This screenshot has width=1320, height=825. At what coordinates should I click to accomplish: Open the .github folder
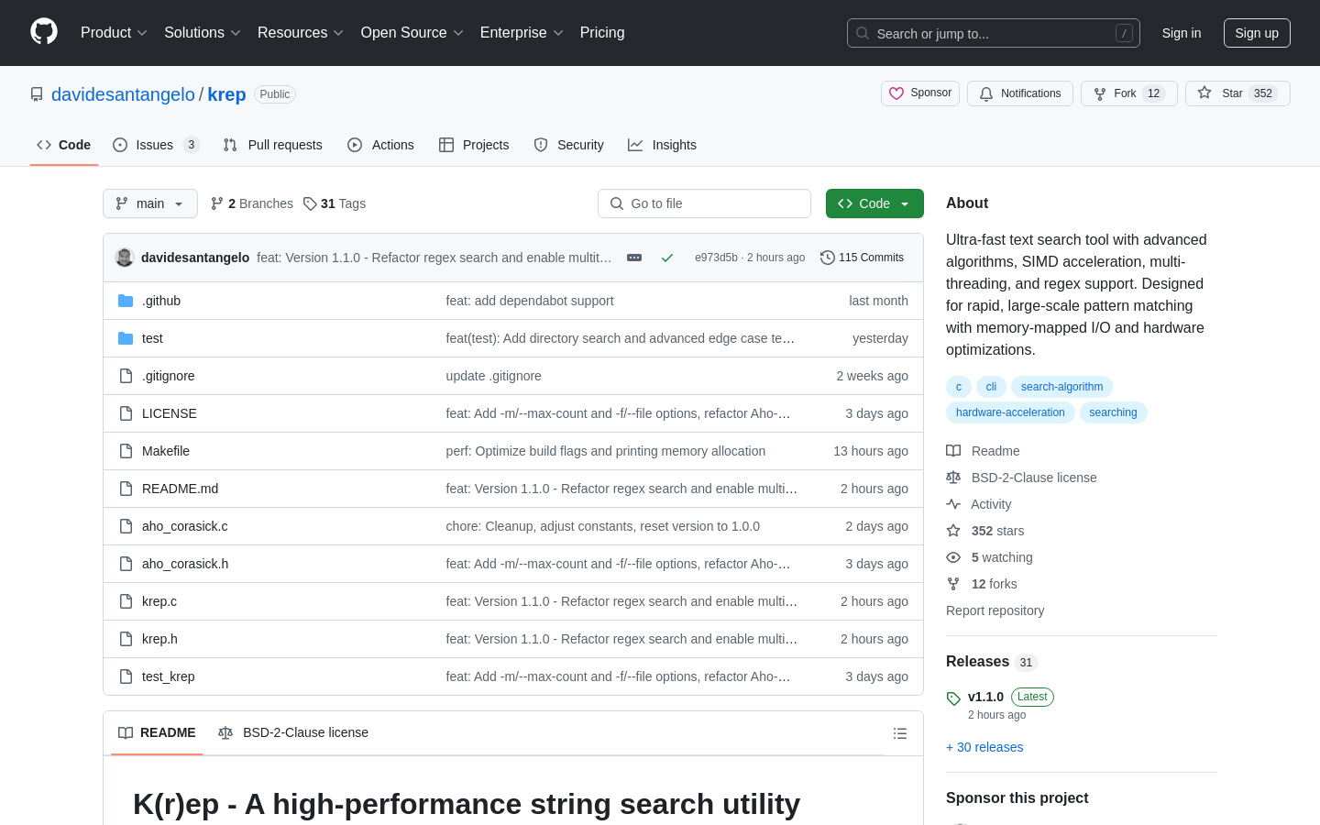161,301
